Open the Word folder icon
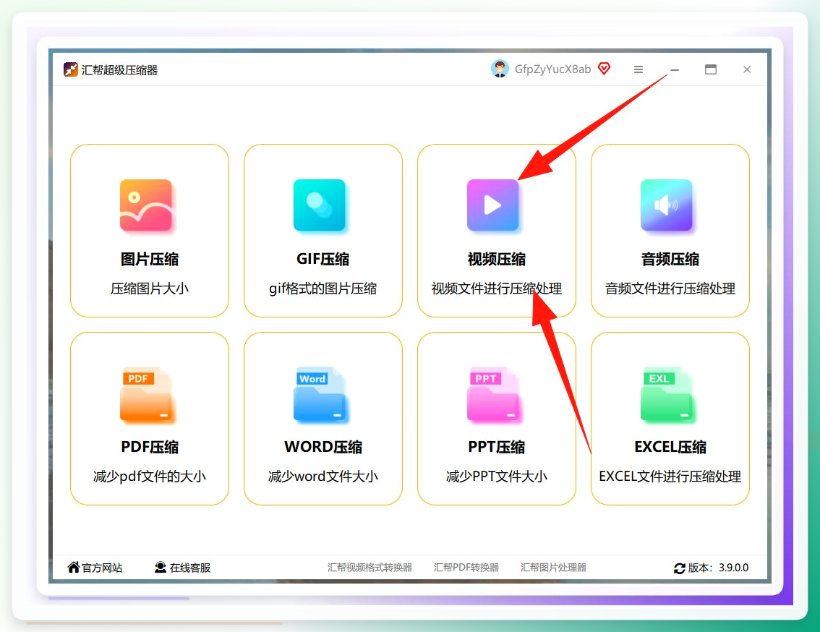The height and width of the screenshot is (632, 820). pos(320,395)
